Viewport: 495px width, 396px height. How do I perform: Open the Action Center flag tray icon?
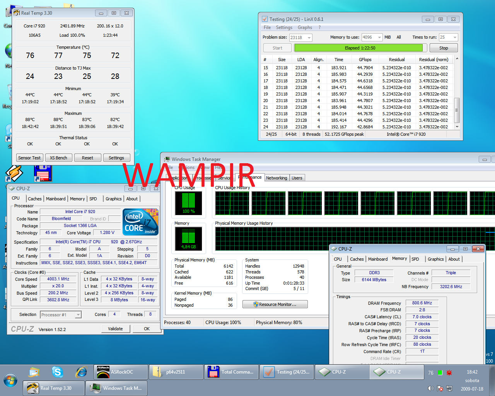click(440, 388)
